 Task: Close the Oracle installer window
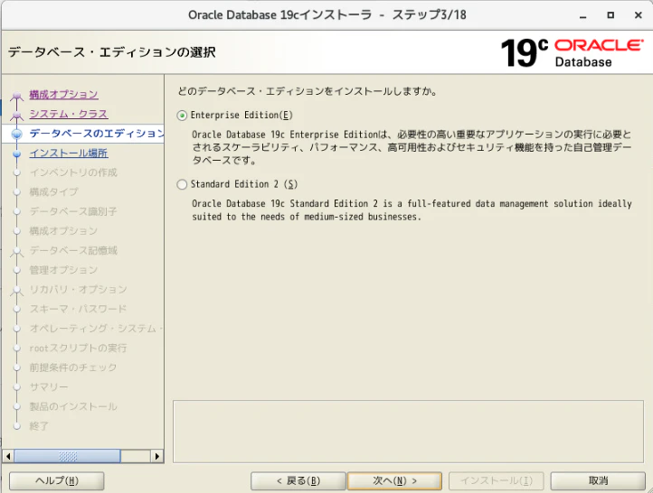click(x=638, y=15)
